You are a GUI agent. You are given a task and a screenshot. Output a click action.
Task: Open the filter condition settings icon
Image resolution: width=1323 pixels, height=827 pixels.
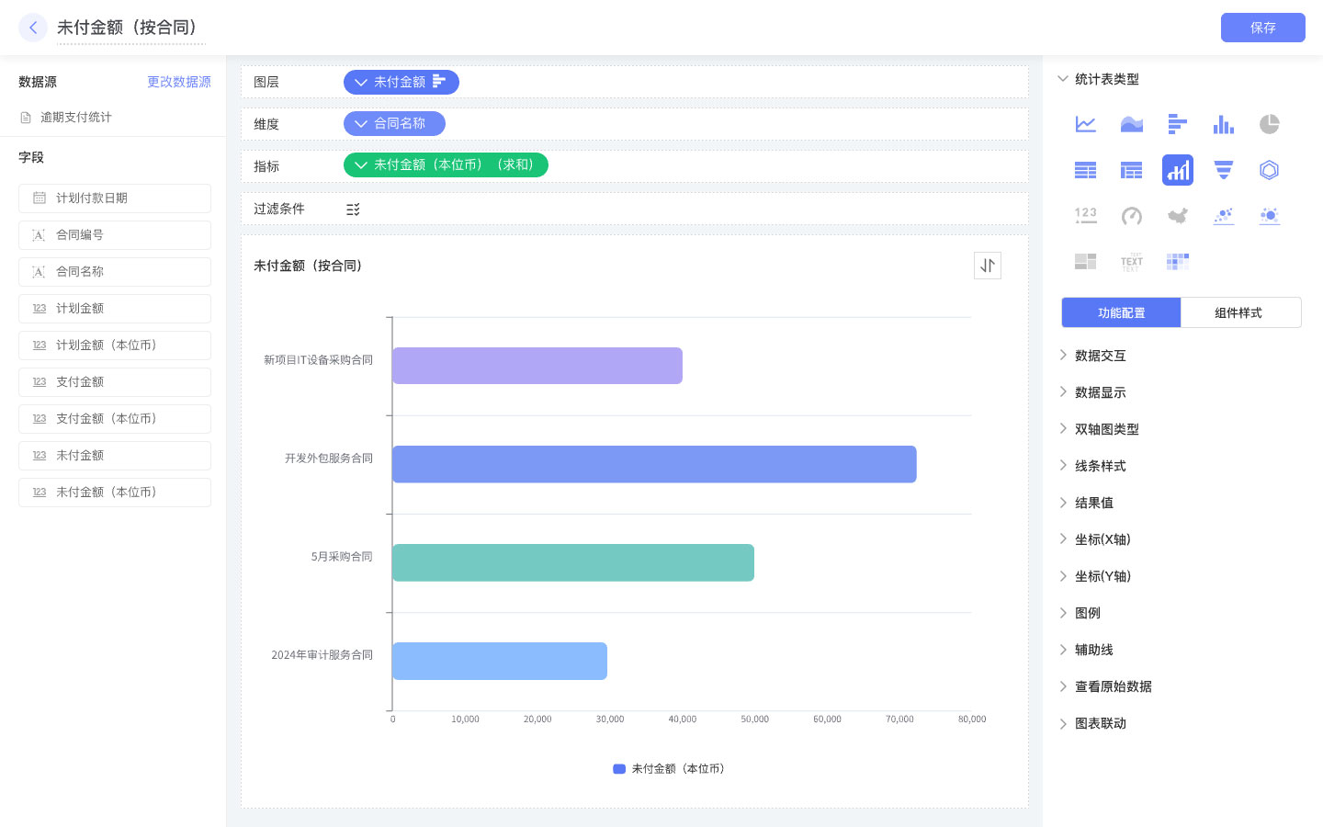coord(353,210)
